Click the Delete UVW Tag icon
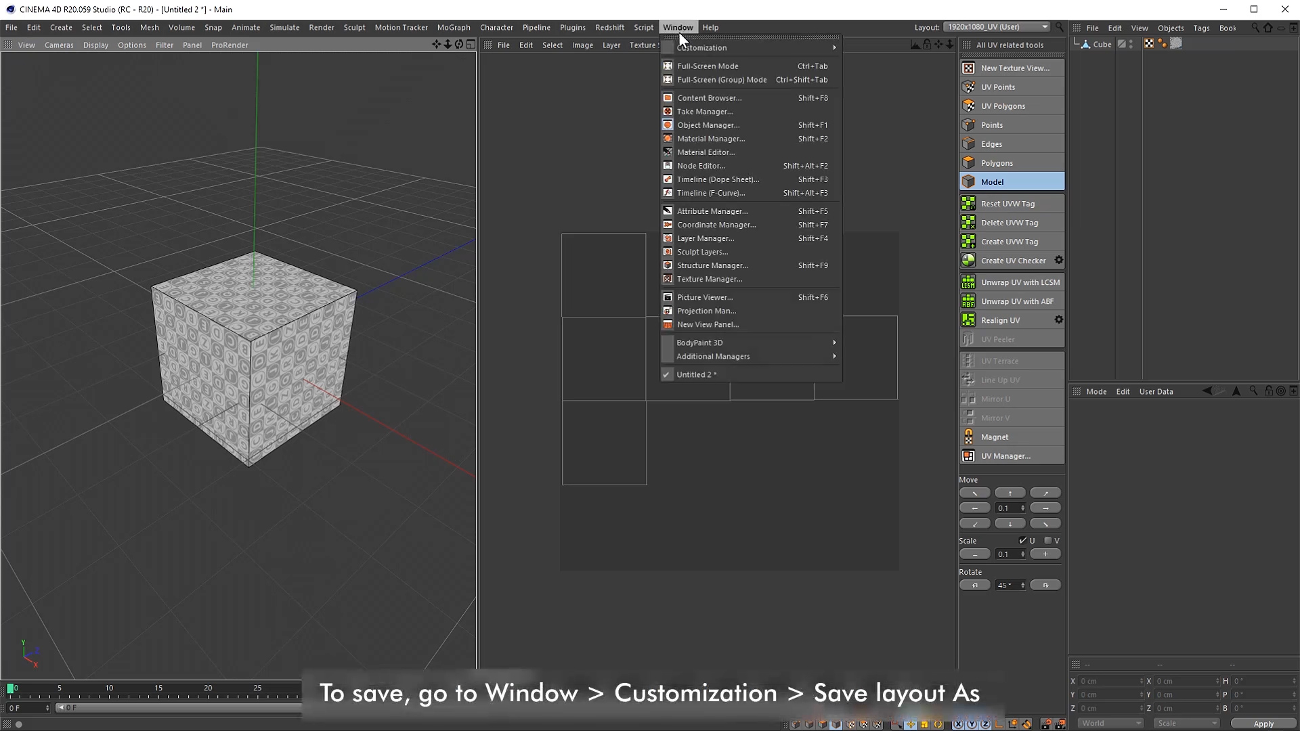The height and width of the screenshot is (731, 1300). point(968,222)
